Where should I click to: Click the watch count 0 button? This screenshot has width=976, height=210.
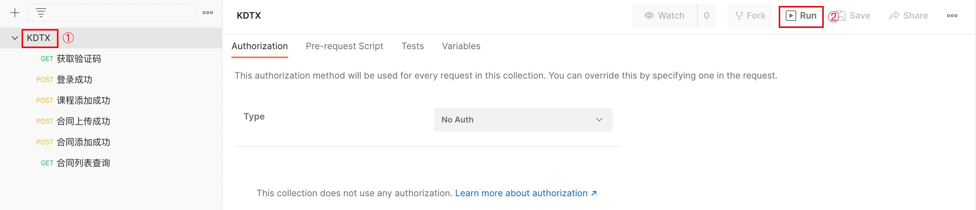706,16
